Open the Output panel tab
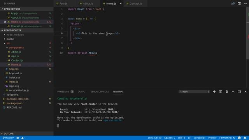This screenshot has height=140, width=249. pos(82,92)
